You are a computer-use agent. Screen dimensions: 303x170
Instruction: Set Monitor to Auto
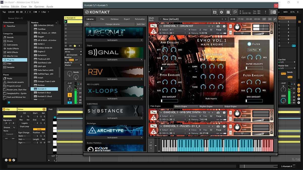(x=71, y=60)
